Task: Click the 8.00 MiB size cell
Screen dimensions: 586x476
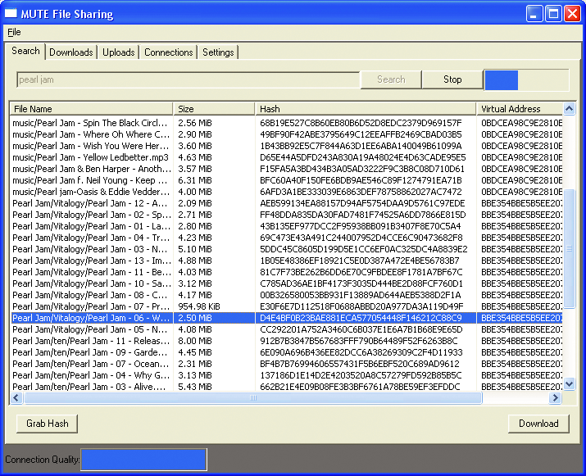Action: click(195, 341)
